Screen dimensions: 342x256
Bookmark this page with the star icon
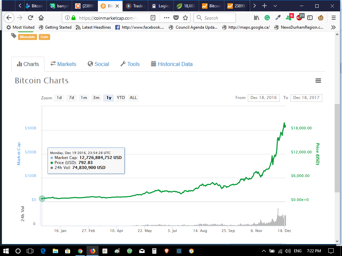click(x=185, y=18)
